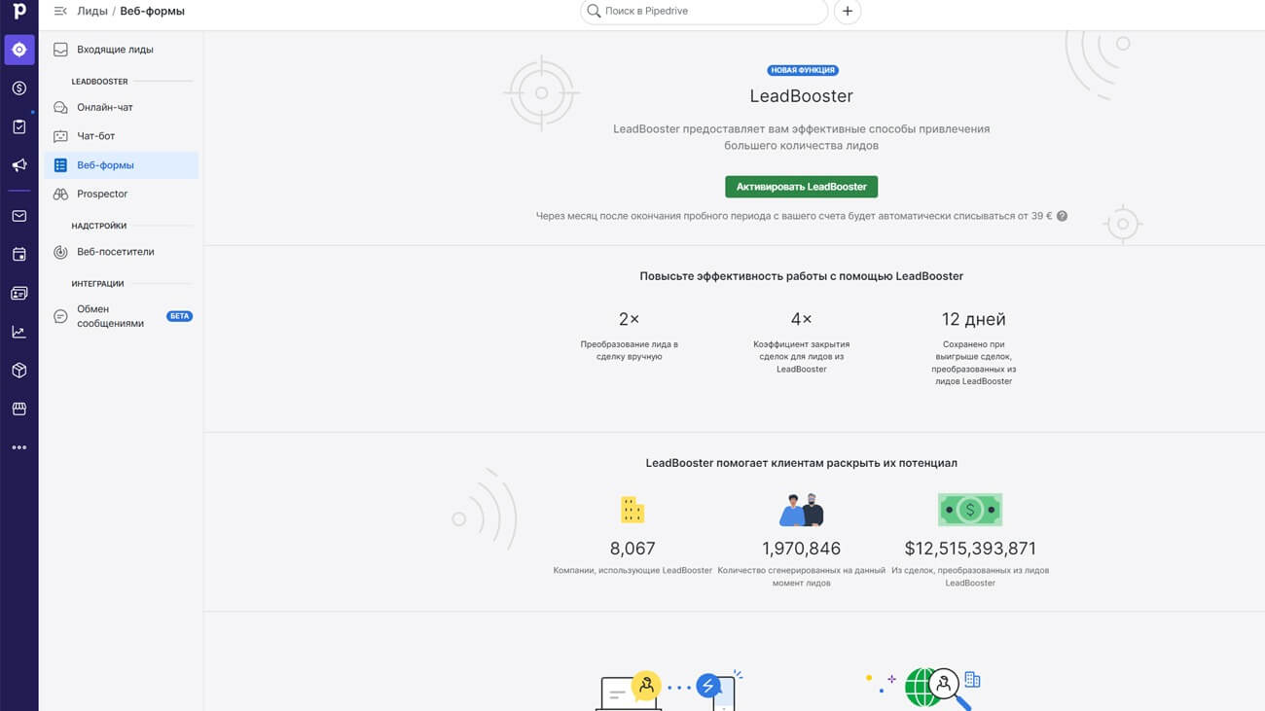This screenshot has width=1265, height=711.
Task: Open the calendar Activities icon
Action: [18, 255]
